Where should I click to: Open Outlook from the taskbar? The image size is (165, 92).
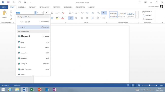click(x=47, y=89)
